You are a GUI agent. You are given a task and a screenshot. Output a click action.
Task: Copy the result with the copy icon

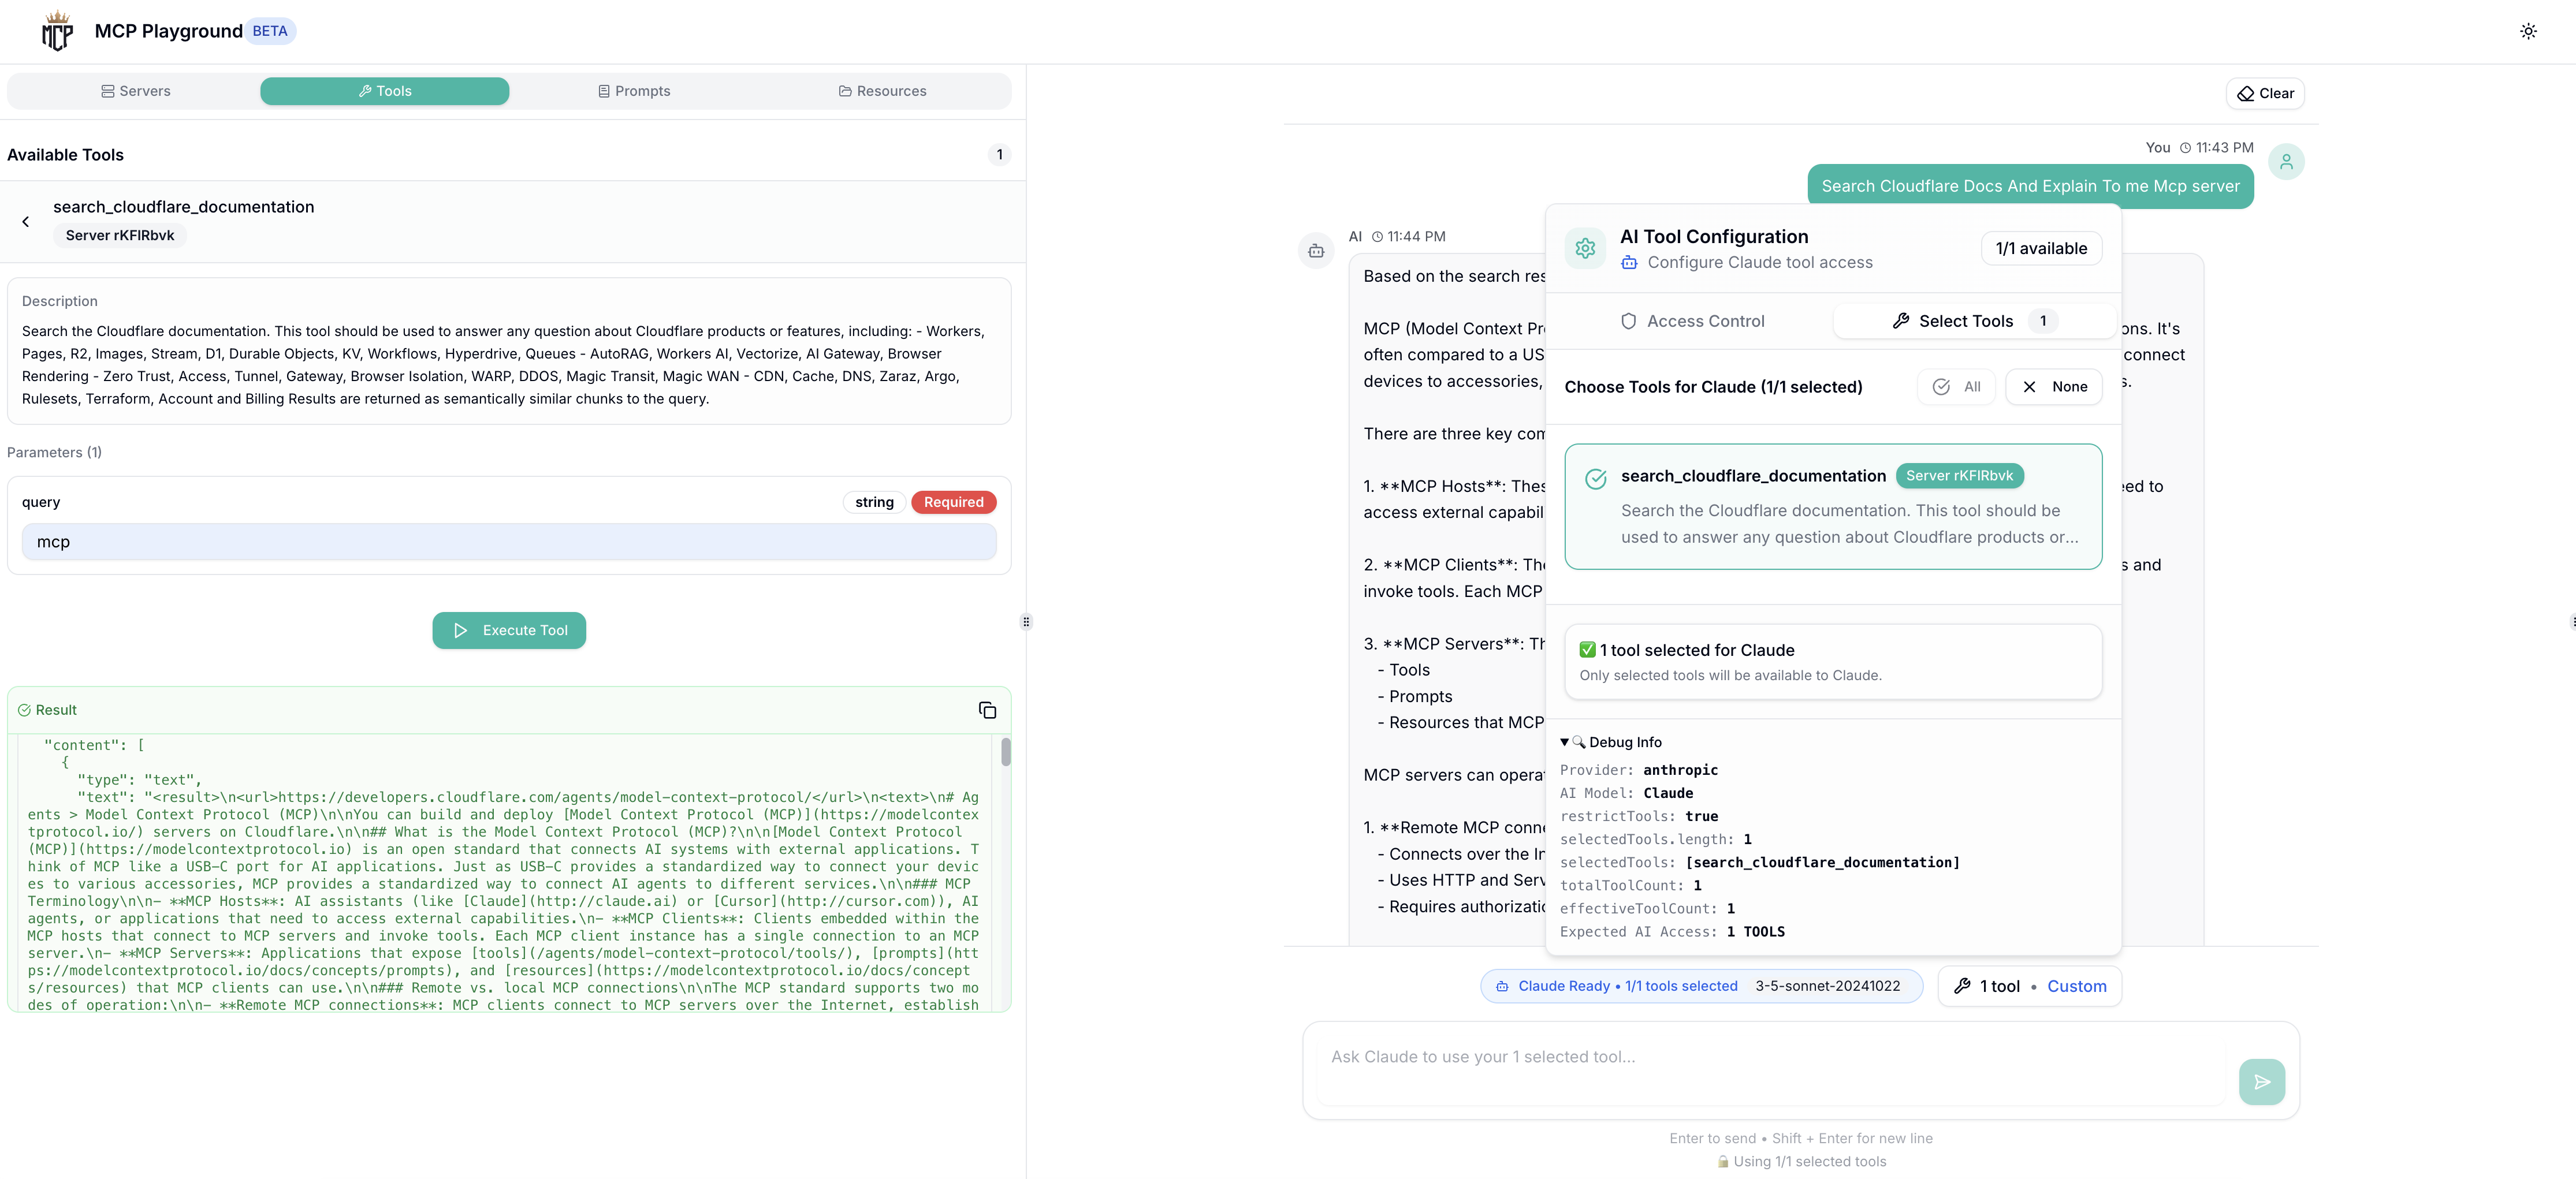987,710
